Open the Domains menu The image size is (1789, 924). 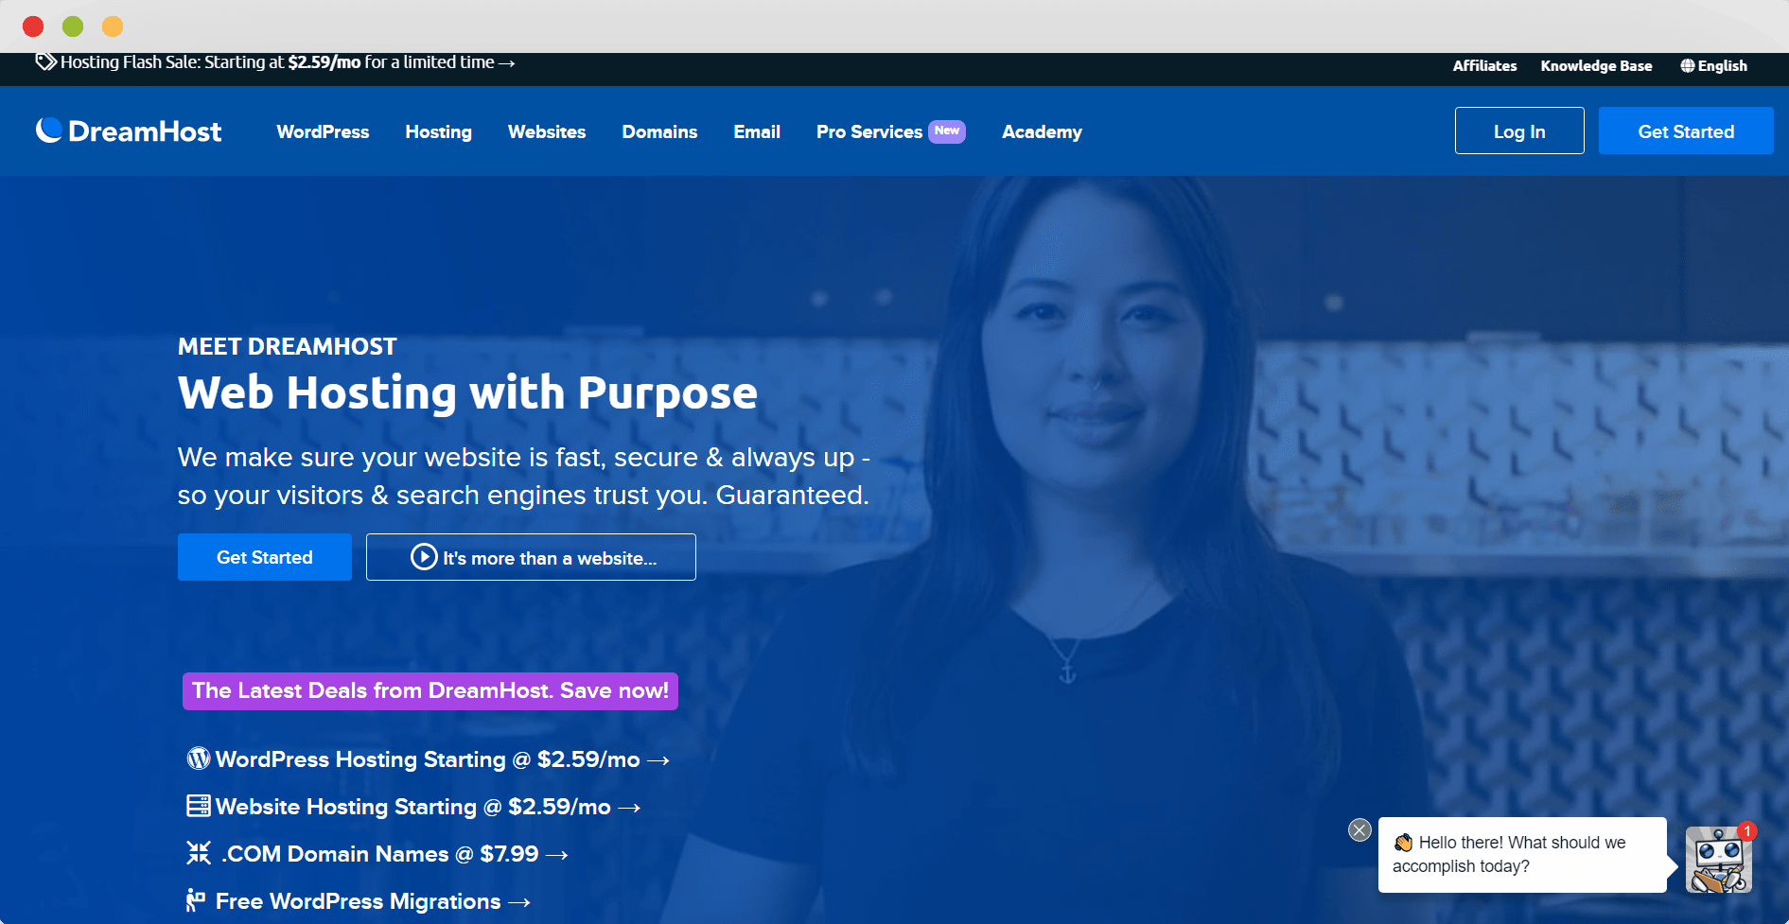tap(659, 131)
